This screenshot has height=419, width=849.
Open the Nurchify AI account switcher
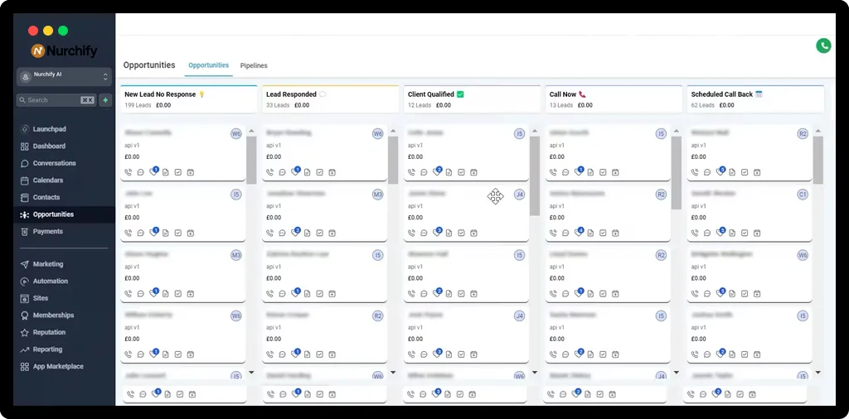click(64, 77)
